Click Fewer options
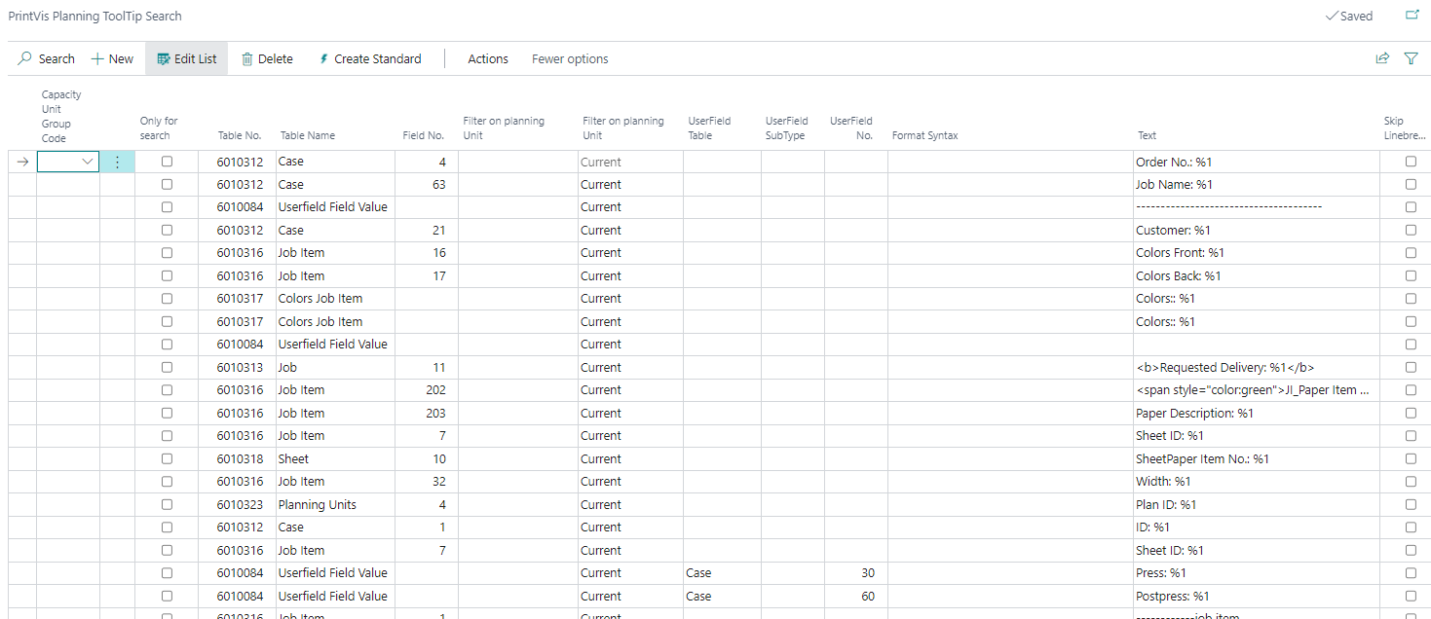Viewport: 1431px width, 619px height. pos(570,59)
